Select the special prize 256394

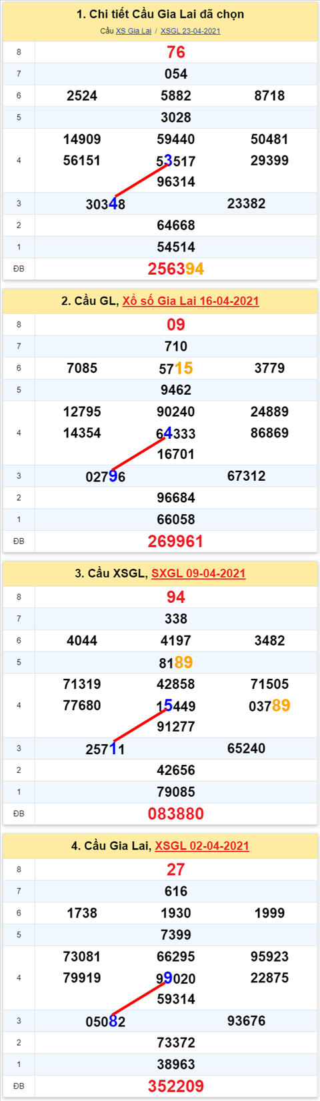176,269
